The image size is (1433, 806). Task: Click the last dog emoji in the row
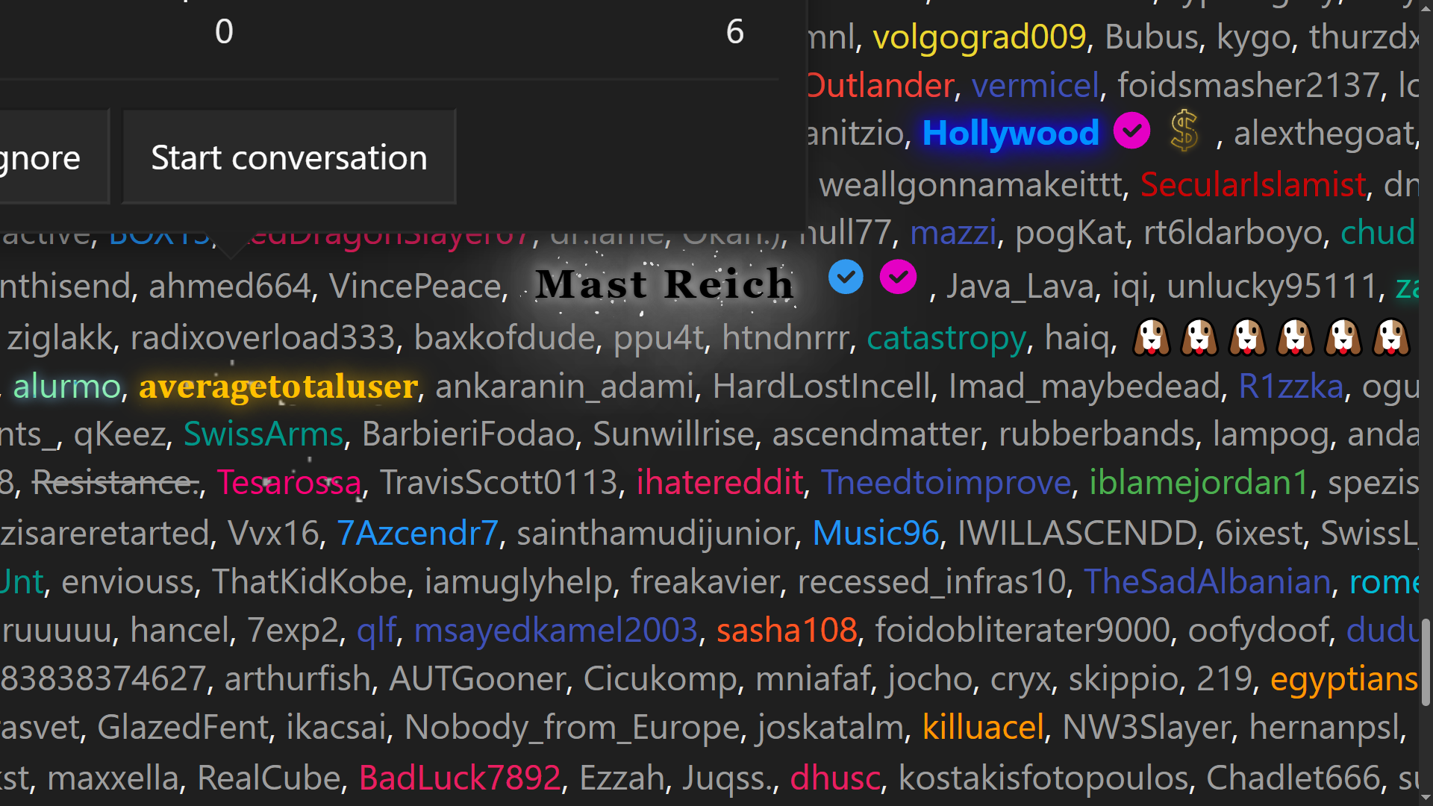1391,337
